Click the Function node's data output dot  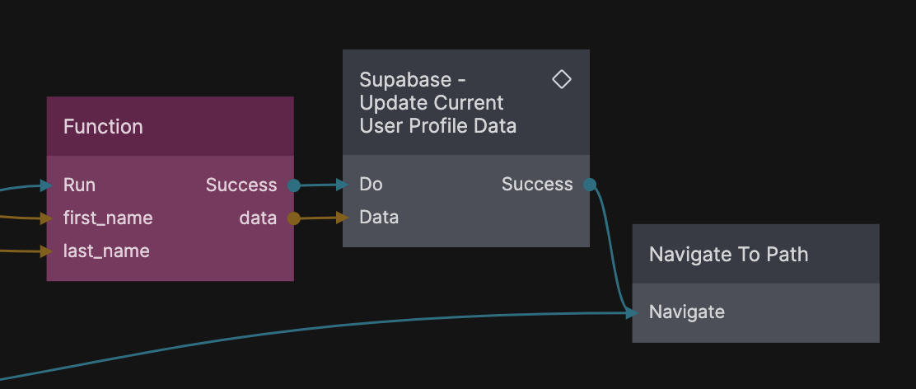click(x=293, y=218)
